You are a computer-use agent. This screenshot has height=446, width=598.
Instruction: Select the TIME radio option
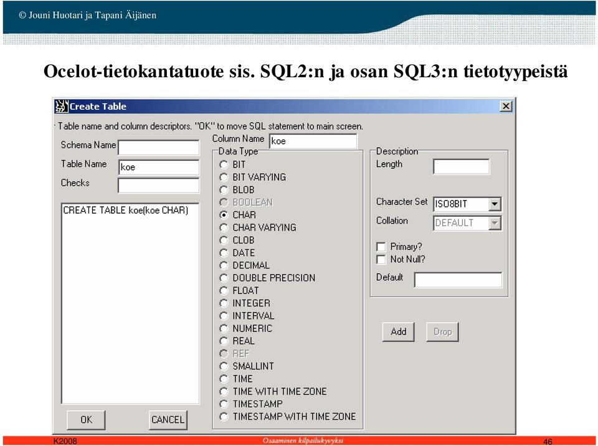224,379
